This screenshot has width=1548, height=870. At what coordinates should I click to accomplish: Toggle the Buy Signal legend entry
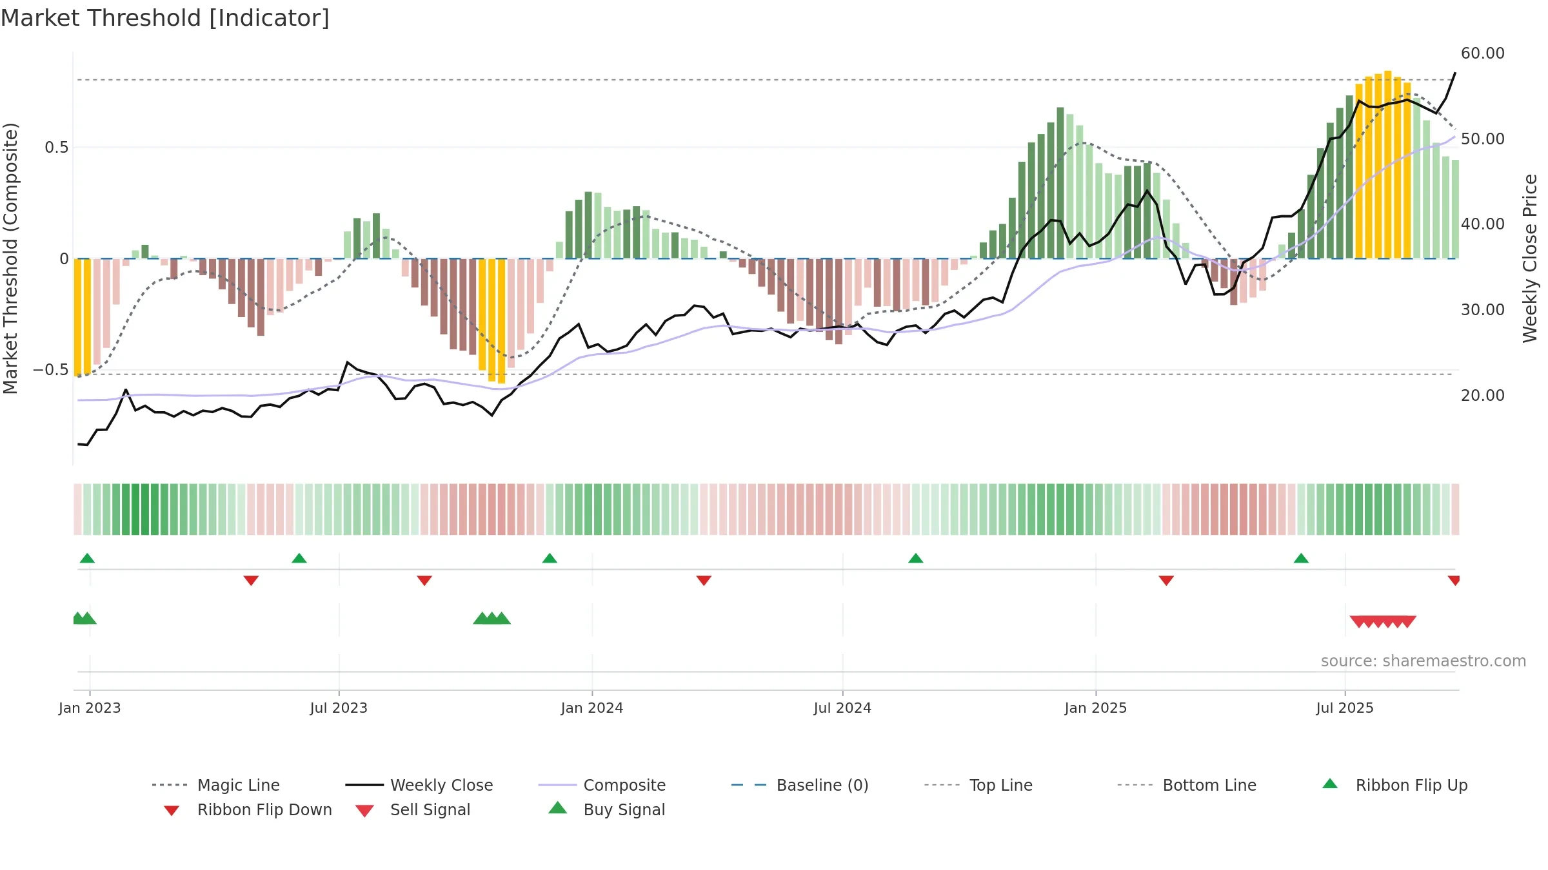tap(606, 809)
